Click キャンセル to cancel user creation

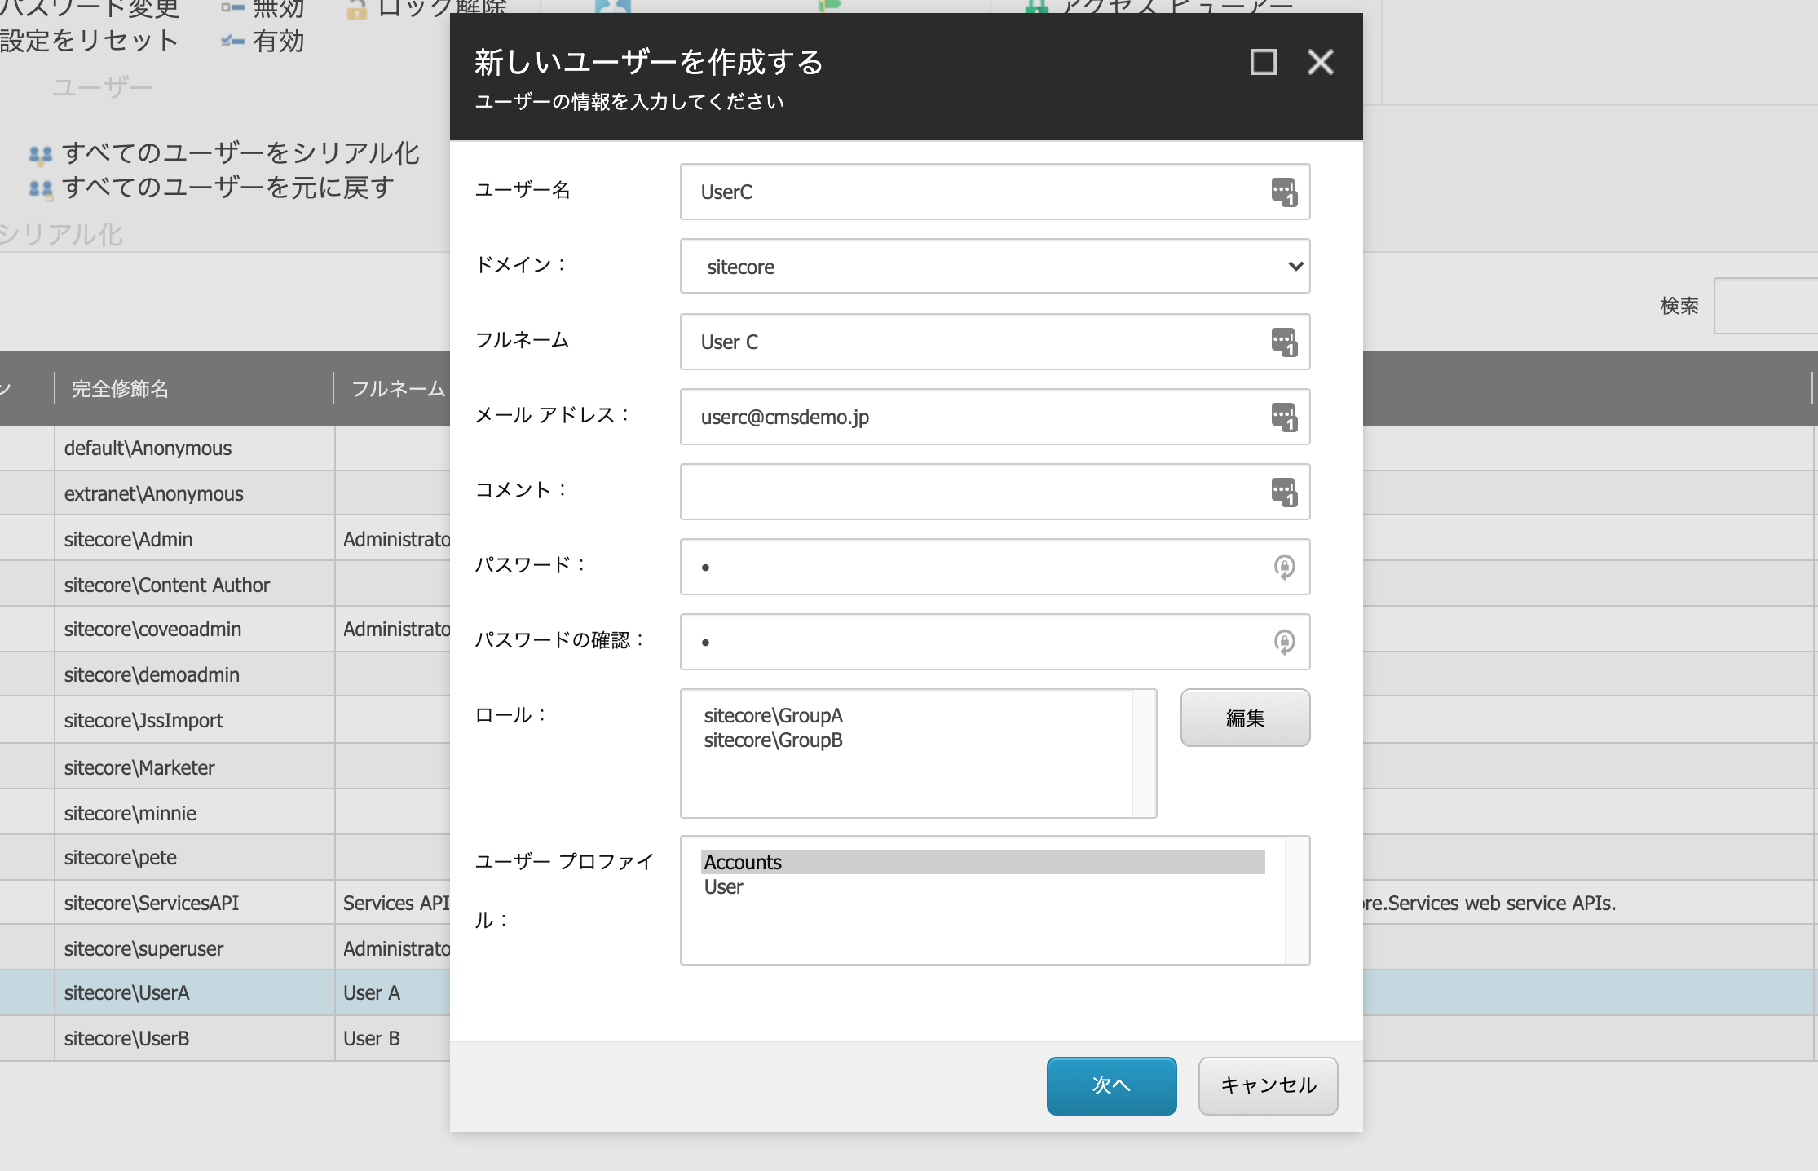[1267, 1084]
